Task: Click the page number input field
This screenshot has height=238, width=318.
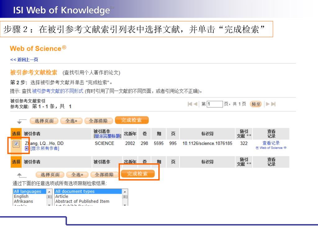Action: [215, 104]
